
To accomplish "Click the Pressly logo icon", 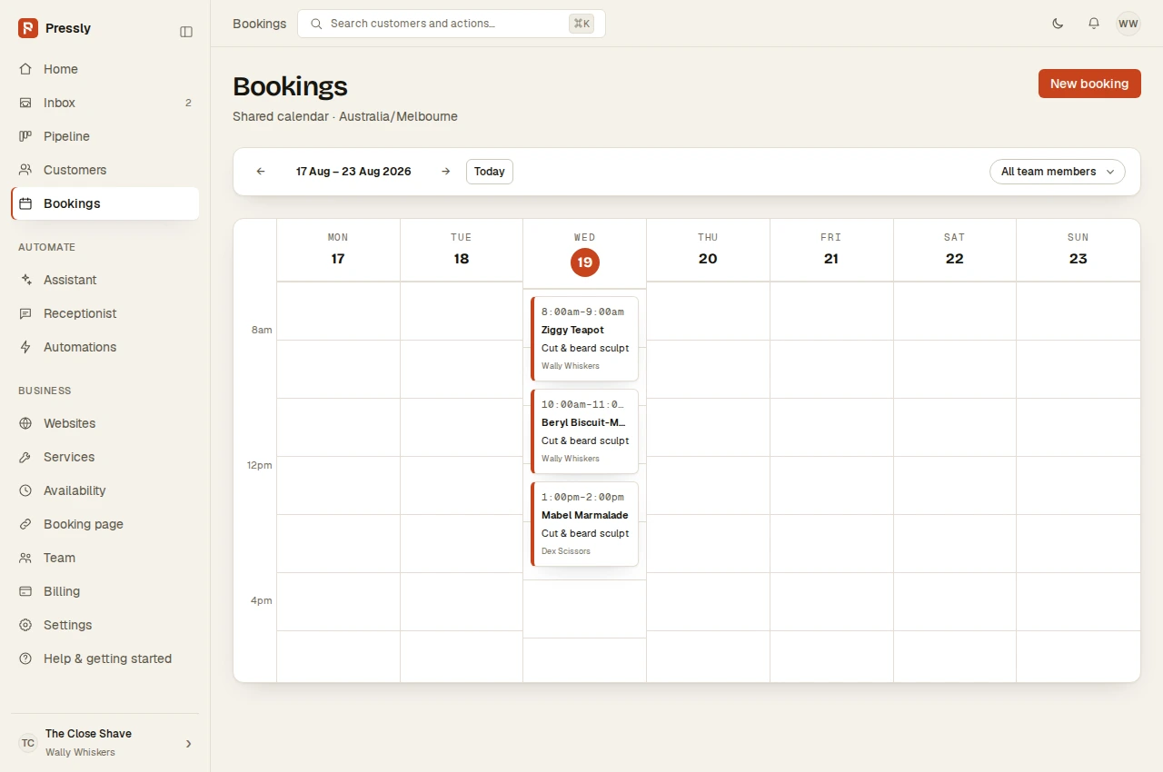I will point(28,28).
